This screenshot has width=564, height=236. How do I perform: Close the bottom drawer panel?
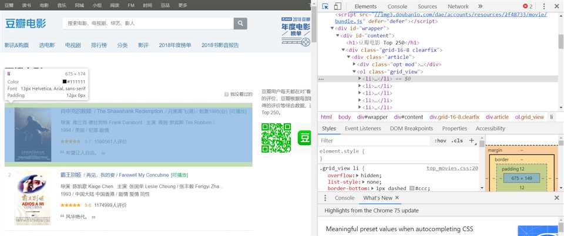coord(556,198)
